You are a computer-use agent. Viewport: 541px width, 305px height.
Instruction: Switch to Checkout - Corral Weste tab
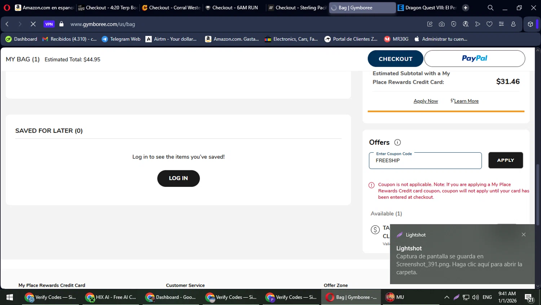171,8
